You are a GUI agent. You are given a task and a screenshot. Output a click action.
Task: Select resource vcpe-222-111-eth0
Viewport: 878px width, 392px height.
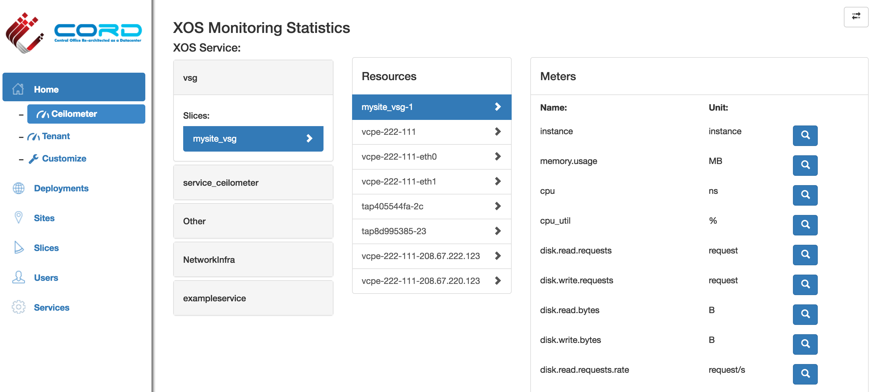[x=432, y=157]
